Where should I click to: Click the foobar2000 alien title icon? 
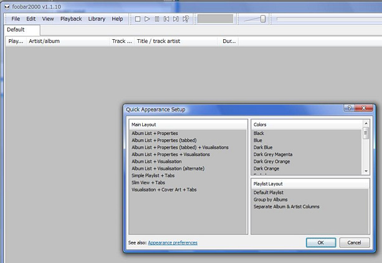(x=7, y=7)
